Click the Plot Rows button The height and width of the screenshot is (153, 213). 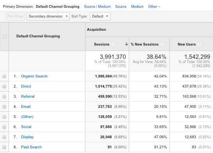coord(15,16)
